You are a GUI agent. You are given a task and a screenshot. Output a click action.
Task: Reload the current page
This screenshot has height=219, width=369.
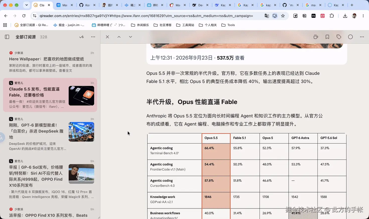24,16
